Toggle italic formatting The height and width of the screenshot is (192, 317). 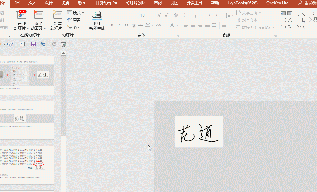pyautogui.click(x=119, y=25)
